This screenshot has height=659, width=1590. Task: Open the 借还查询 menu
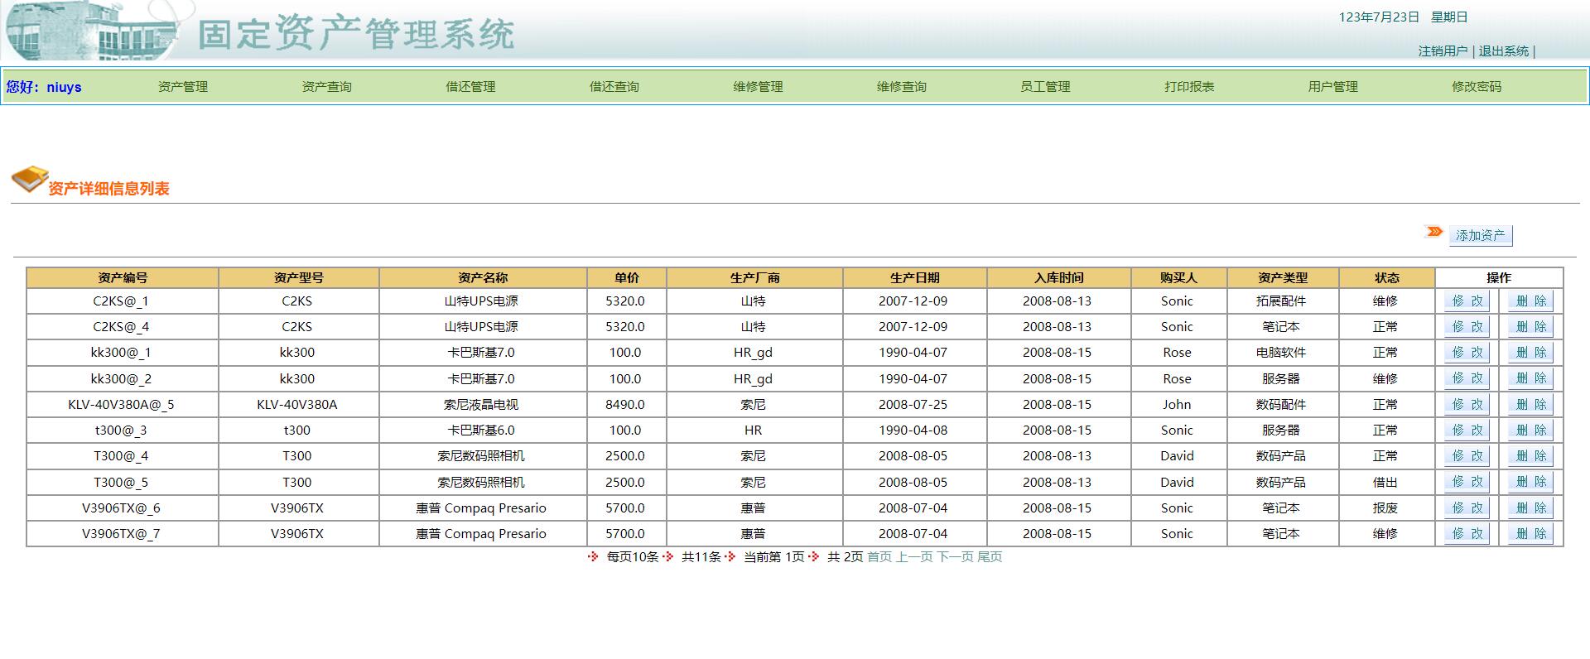pyautogui.click(x=614, y=87)
